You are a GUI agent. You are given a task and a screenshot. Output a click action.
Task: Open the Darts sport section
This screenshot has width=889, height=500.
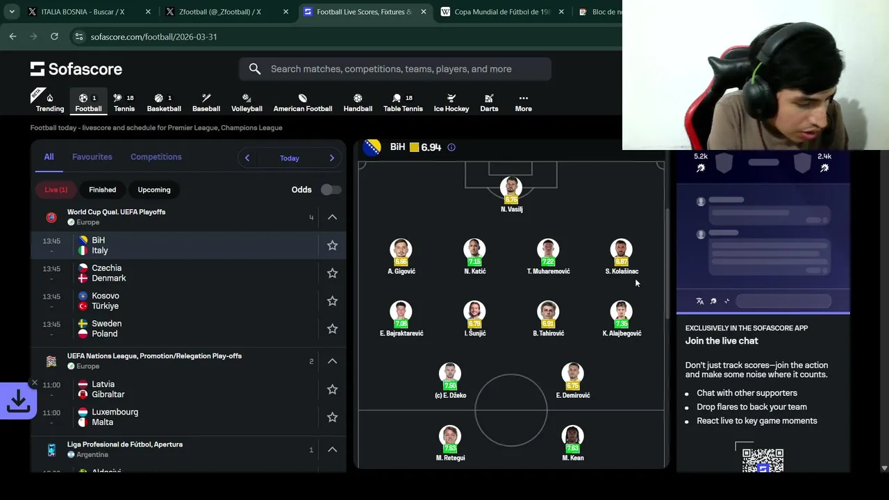[489, 101]
